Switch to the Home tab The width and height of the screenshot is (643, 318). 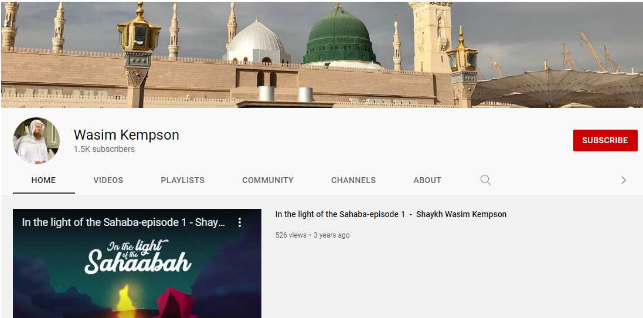click(43, 180)
